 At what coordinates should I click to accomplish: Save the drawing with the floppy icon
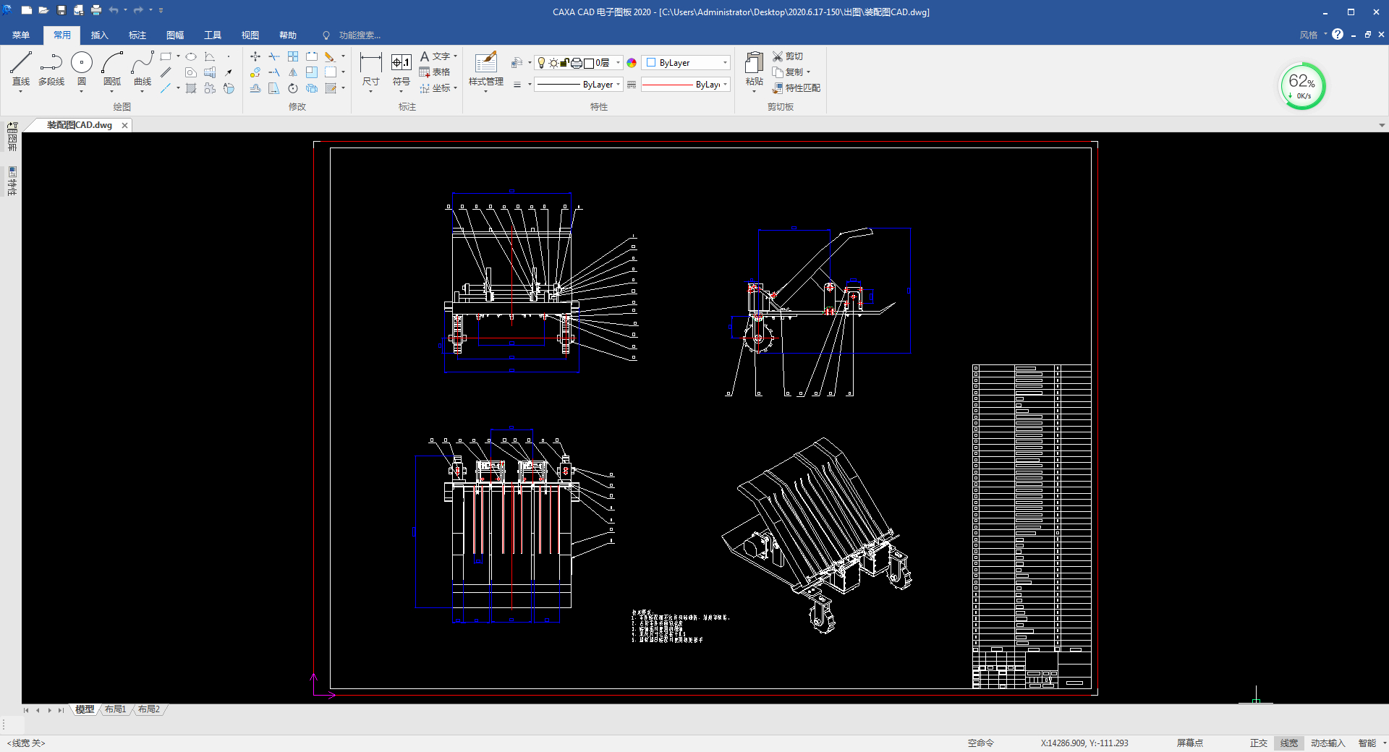click(x=61, y=11)
